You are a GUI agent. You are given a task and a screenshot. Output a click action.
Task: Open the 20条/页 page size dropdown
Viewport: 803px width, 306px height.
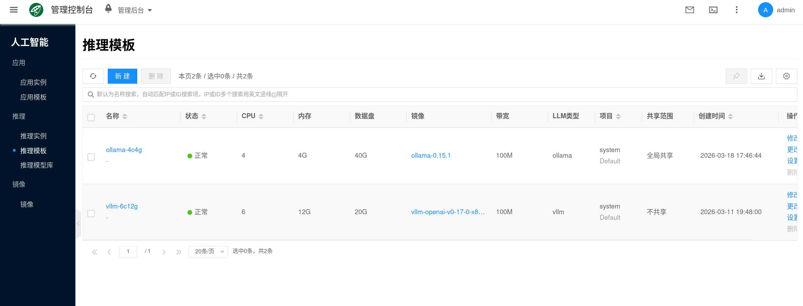tap(208, 252)
